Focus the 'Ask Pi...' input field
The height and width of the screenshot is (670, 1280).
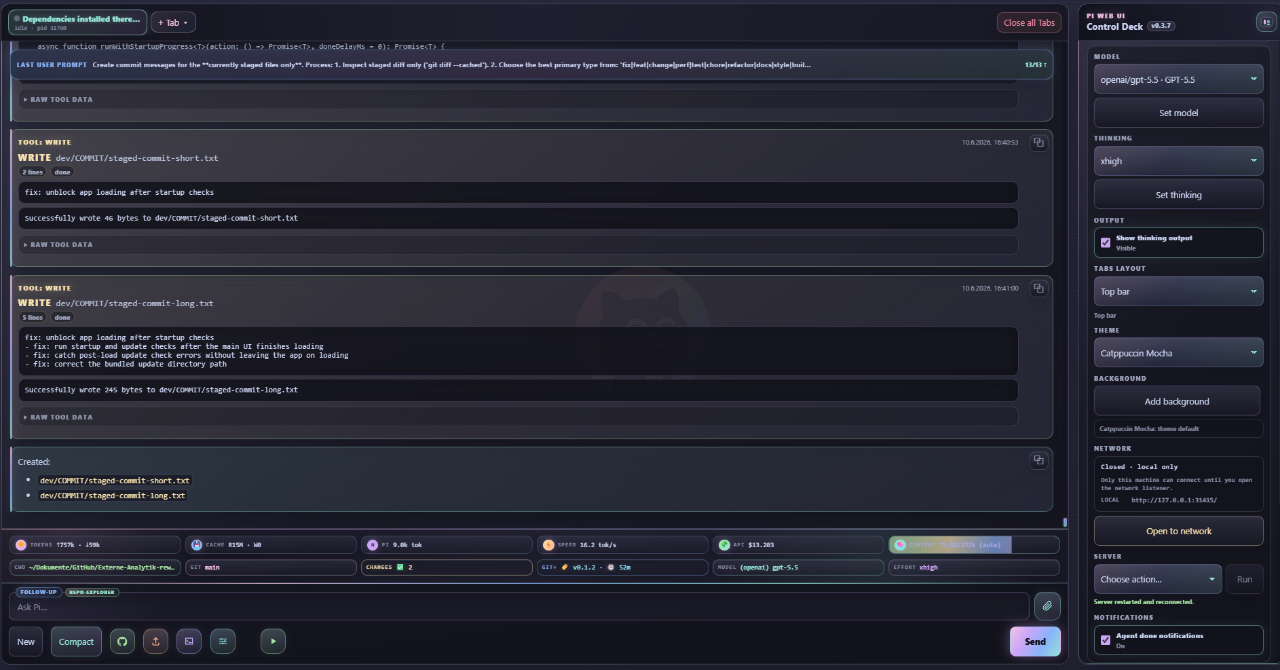[x=519, y=607]
